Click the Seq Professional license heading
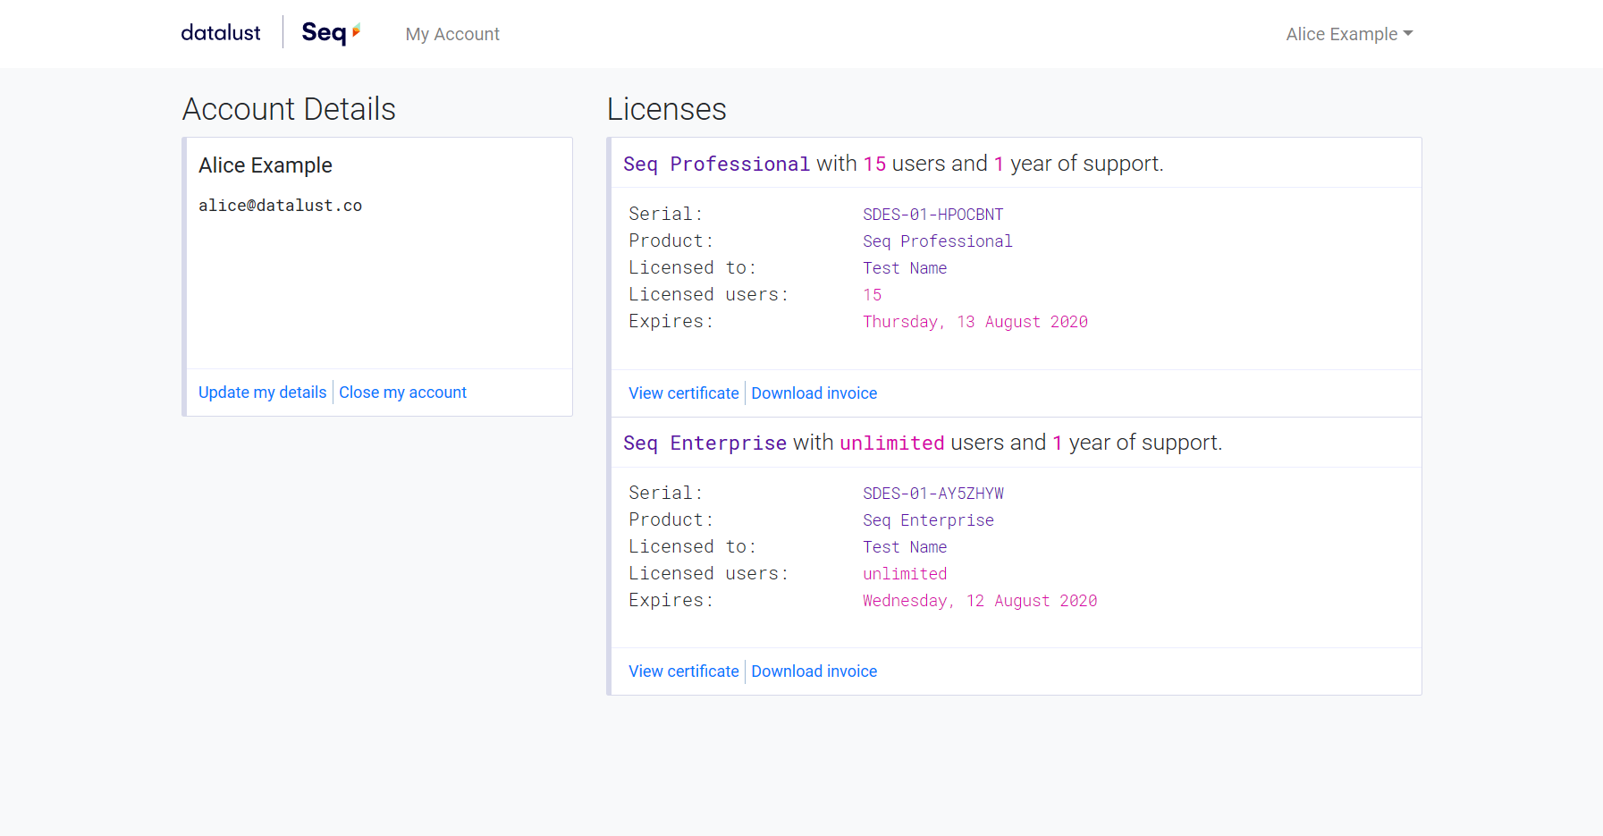Screen dimensions: 1603x836 coord(893,164)
